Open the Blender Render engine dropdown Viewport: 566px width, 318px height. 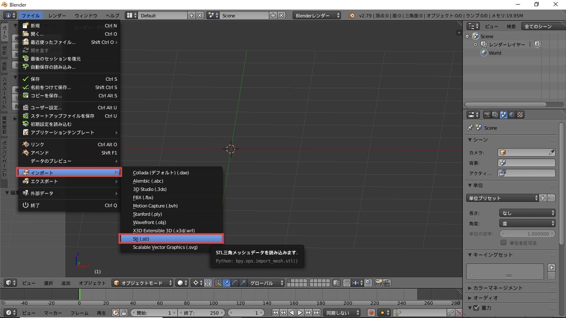[317, 15]
